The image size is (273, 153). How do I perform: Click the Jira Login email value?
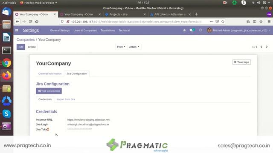pos(88,125)
